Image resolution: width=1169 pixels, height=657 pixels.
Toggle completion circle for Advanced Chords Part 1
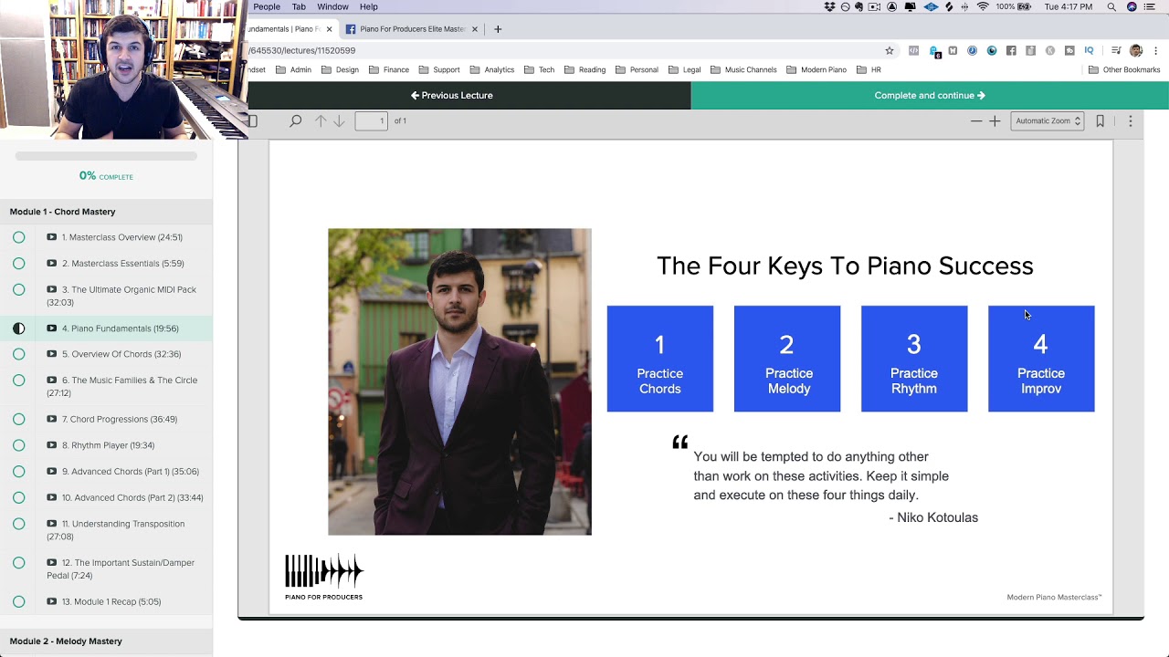tap(18, 472)
